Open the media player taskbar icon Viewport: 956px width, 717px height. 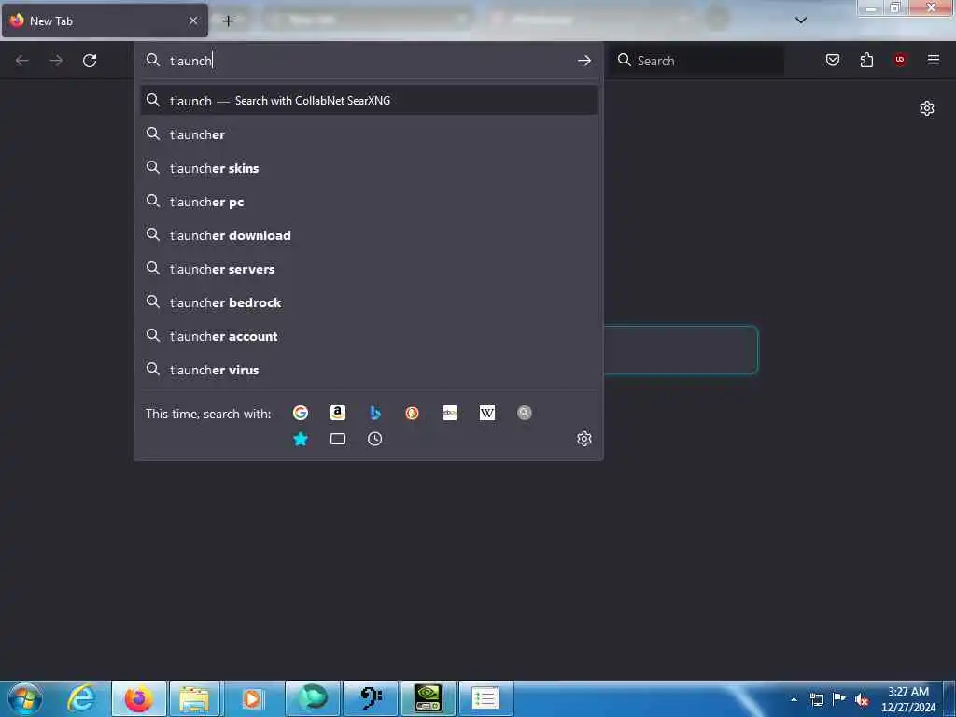tap(252, 698)
